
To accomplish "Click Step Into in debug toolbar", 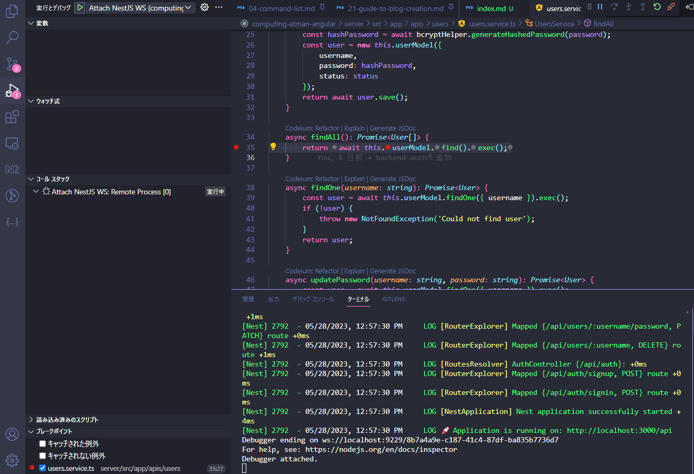I will point(629,7).
